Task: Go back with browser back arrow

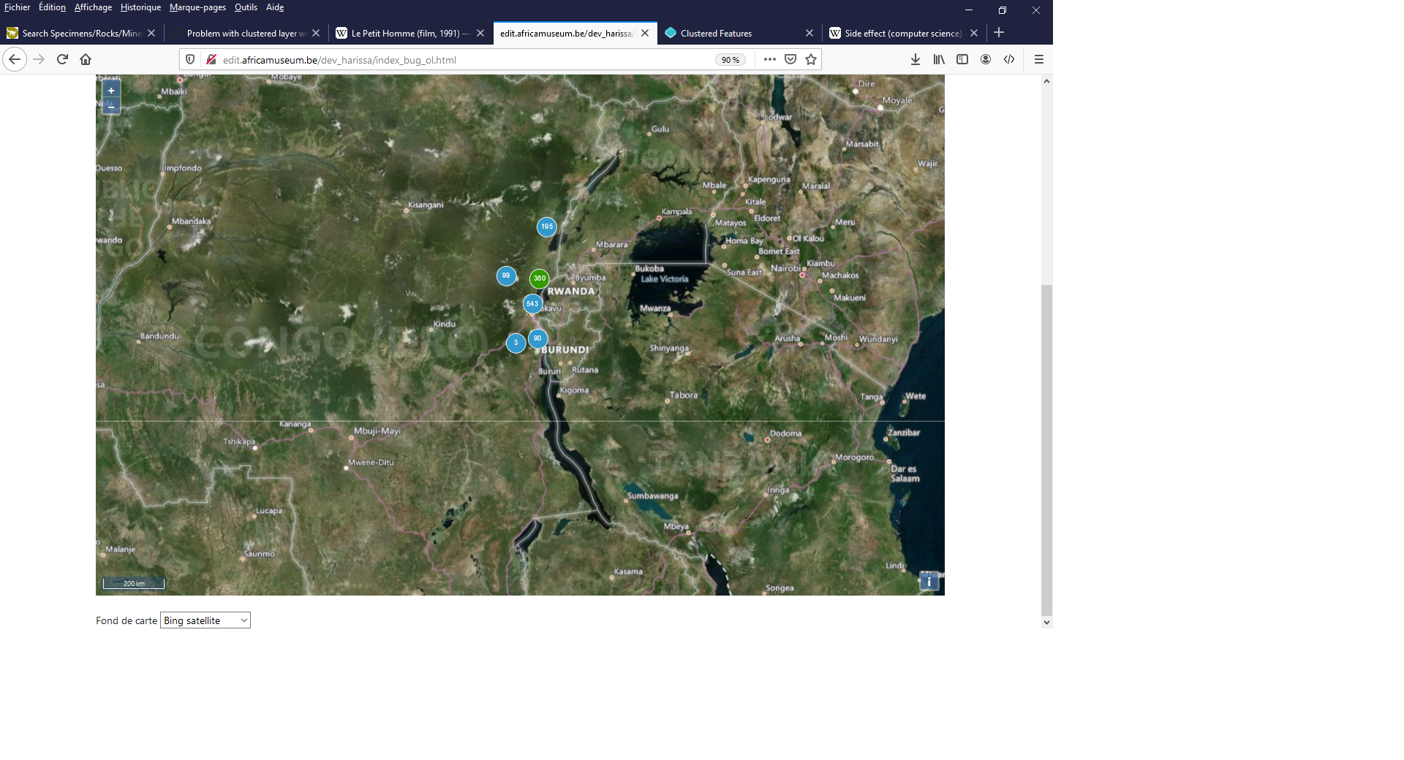Action: click(x=15, y=59)
